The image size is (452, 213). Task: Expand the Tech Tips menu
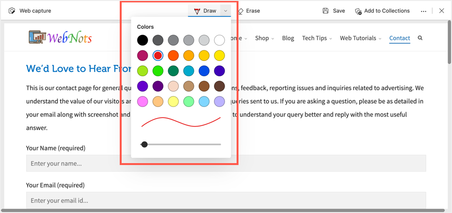pyautogui.click(x=317, y=38)
